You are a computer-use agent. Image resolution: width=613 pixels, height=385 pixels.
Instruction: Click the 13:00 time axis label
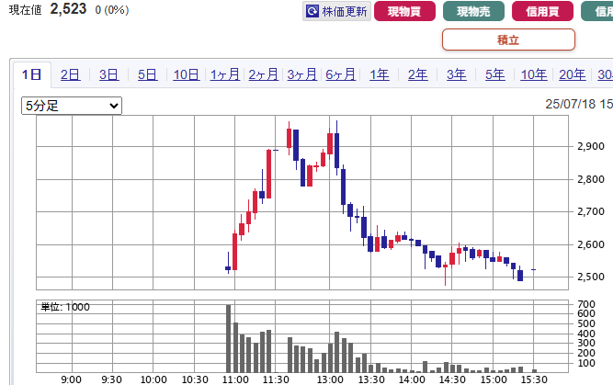click(330, 379)
